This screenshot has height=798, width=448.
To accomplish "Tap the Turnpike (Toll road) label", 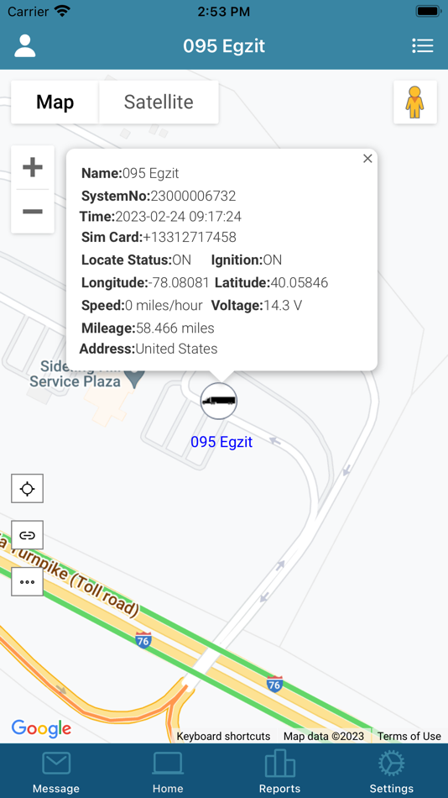I will tap(71, 575).
